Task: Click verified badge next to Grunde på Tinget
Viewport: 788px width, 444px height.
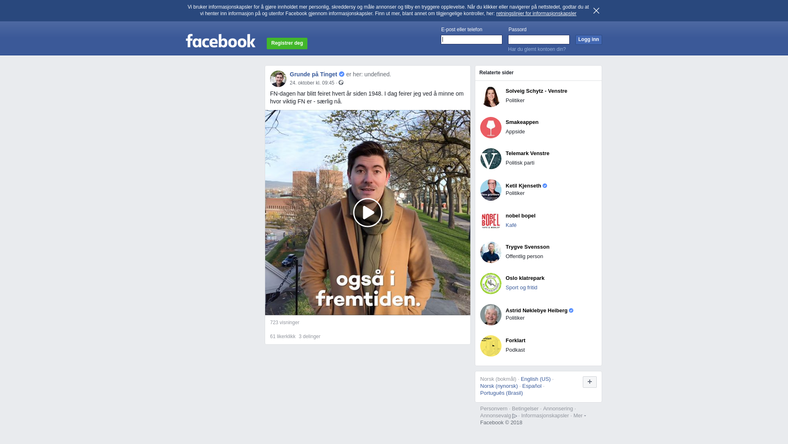Action: (x=341, y=74)
